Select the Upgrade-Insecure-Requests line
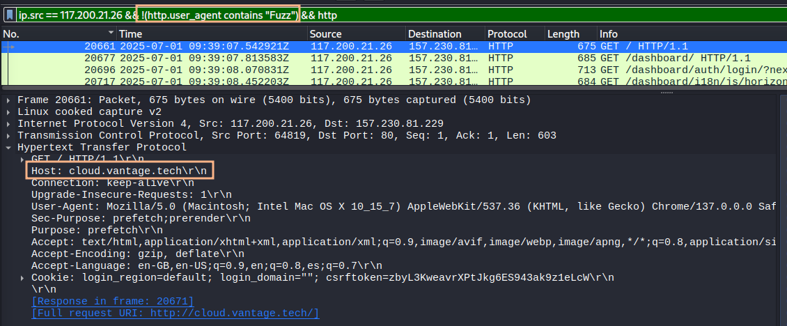 [132, 195]
